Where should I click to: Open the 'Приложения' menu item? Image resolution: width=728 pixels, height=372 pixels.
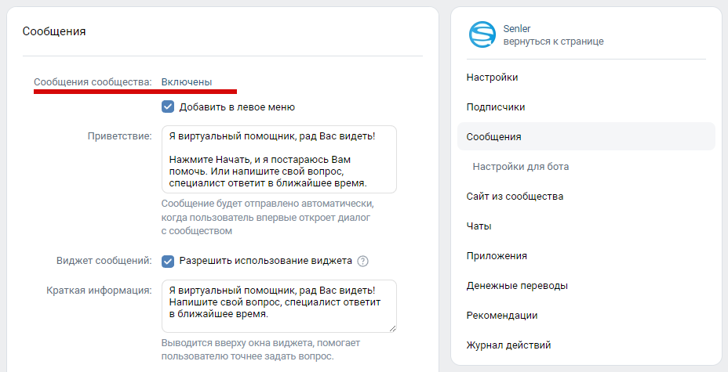[497, 256]
